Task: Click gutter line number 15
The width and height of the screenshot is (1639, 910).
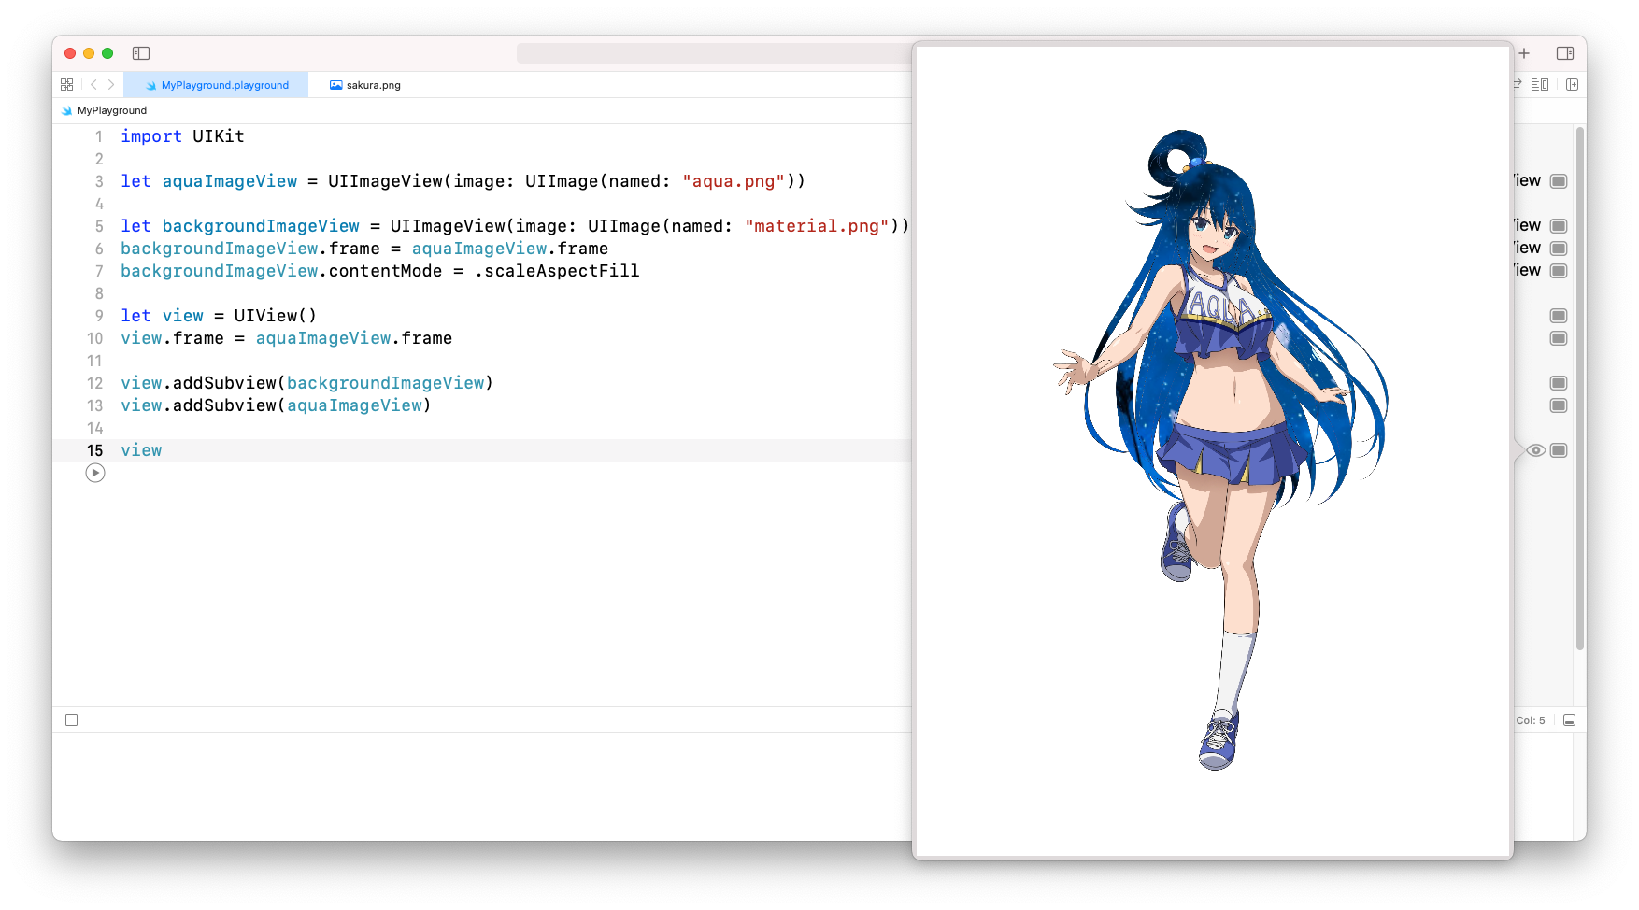Action: coord(95,450)
